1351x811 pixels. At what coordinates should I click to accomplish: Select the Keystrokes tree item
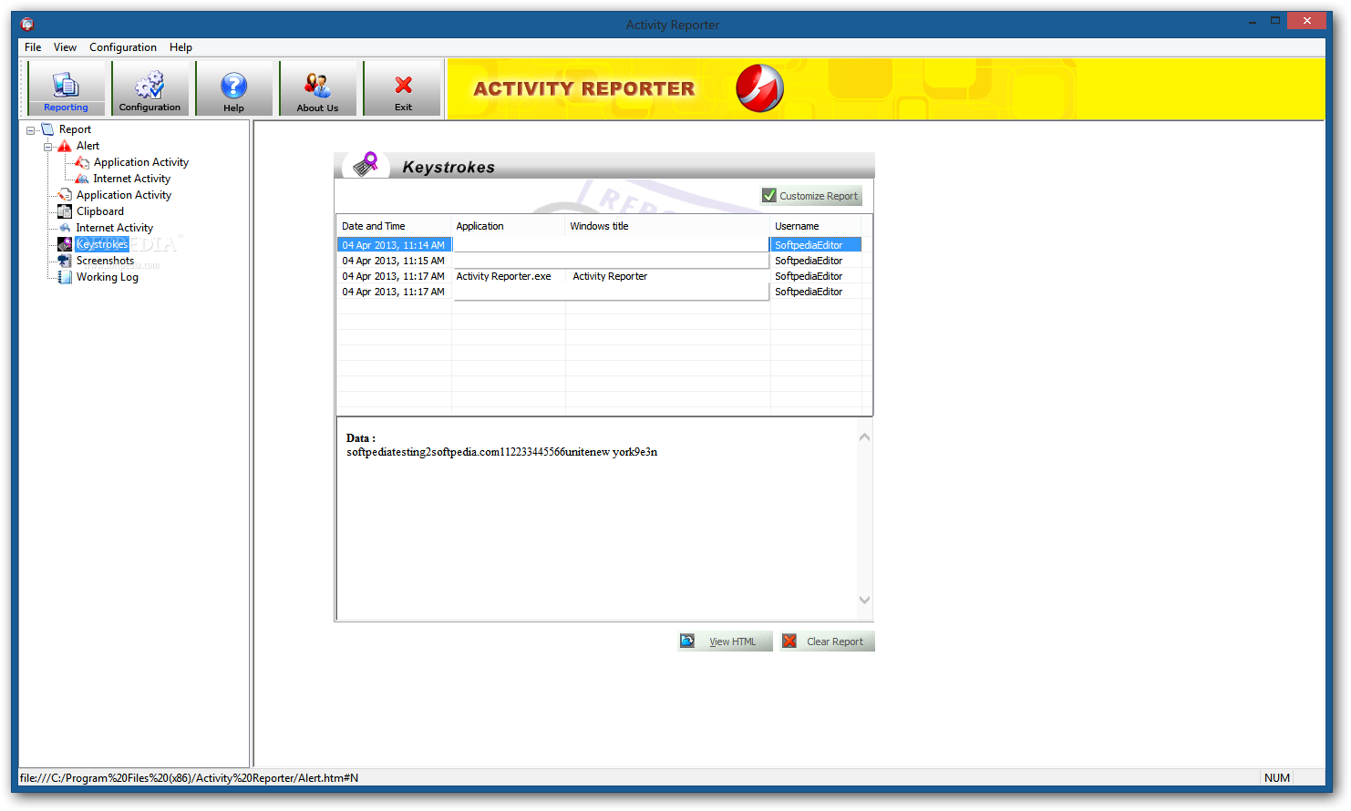coord(102,244)
